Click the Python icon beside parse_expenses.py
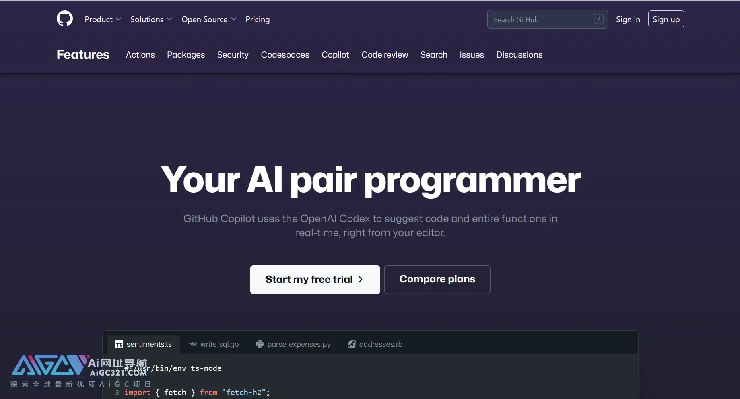 pos(260,344)
